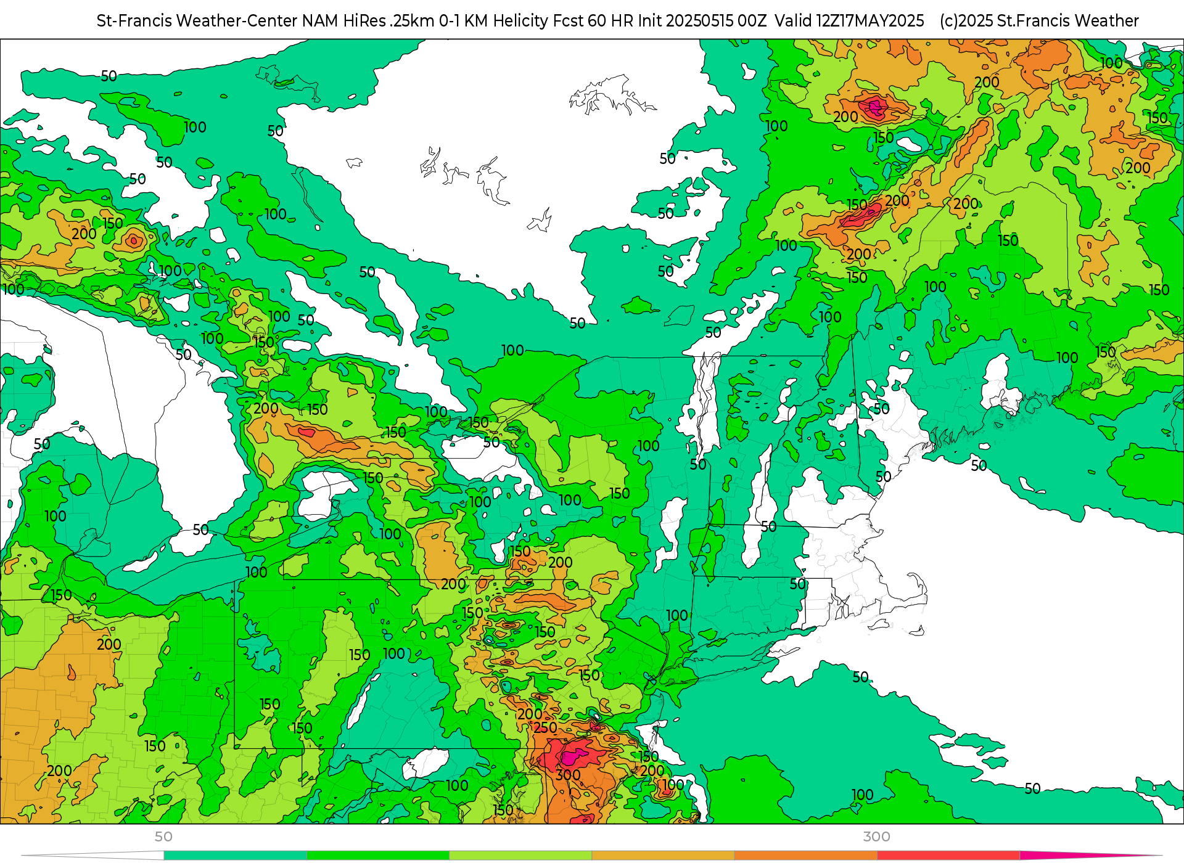Select the golden yellow color bar segment
The height and width of the screenshot is (863, 1184).
point(663,856)
